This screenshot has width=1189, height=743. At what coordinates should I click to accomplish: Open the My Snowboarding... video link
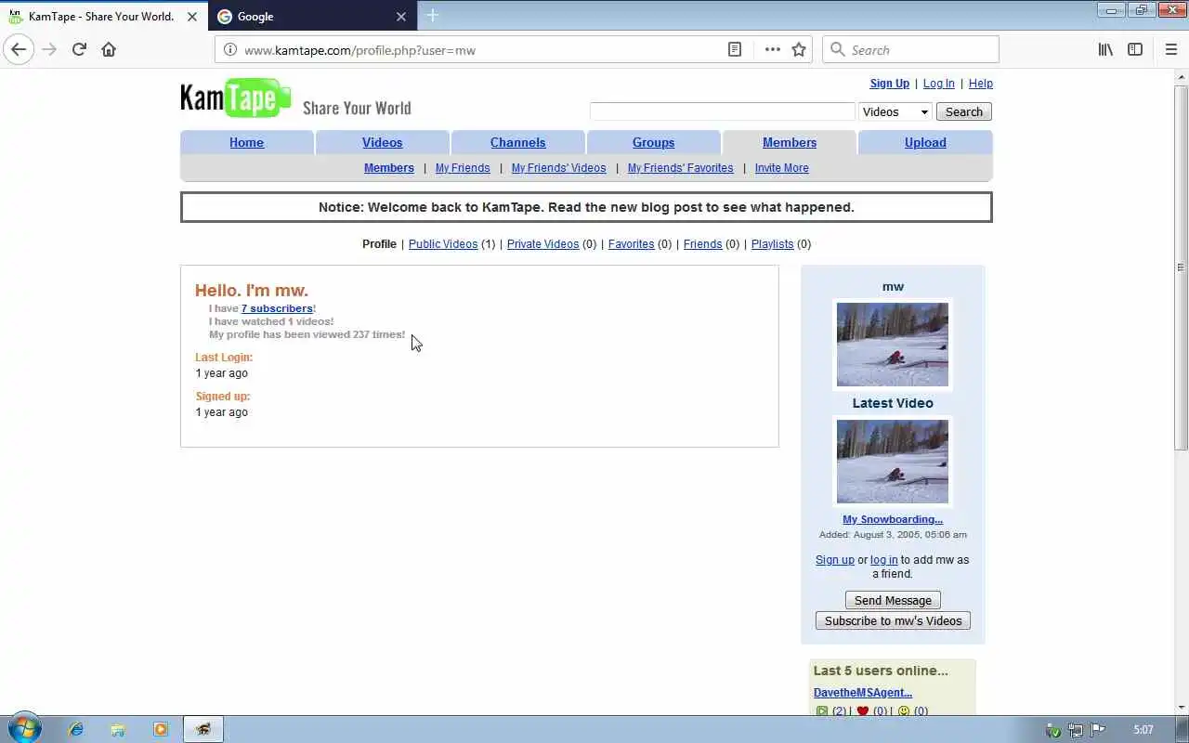click(x=893, y=519)
